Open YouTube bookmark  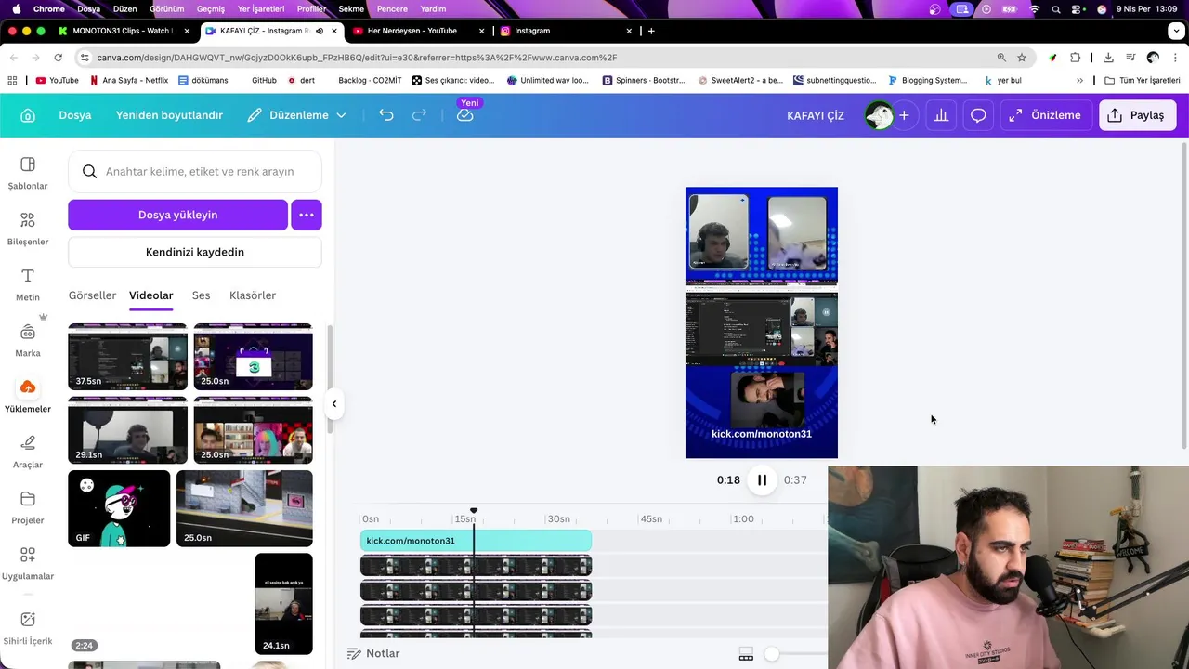pos(57,81)
